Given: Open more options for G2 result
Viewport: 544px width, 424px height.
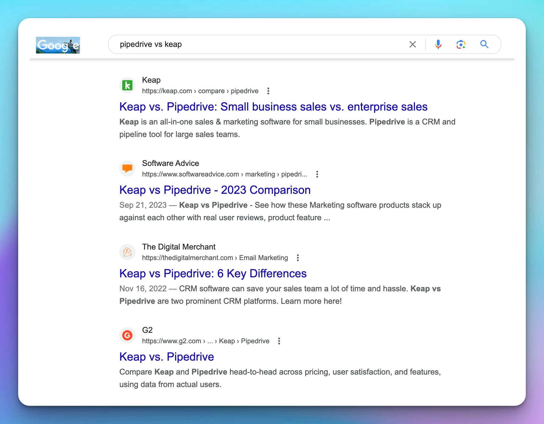Looking at the screenshot, I should [x=279, y=341].
